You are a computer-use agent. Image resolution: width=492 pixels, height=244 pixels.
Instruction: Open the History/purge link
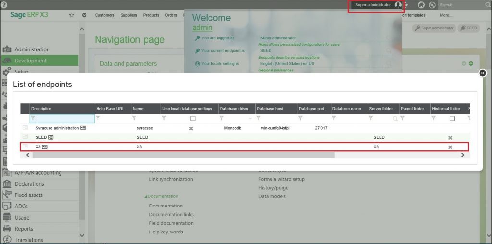pyautogui.click(x=273, y=188)
